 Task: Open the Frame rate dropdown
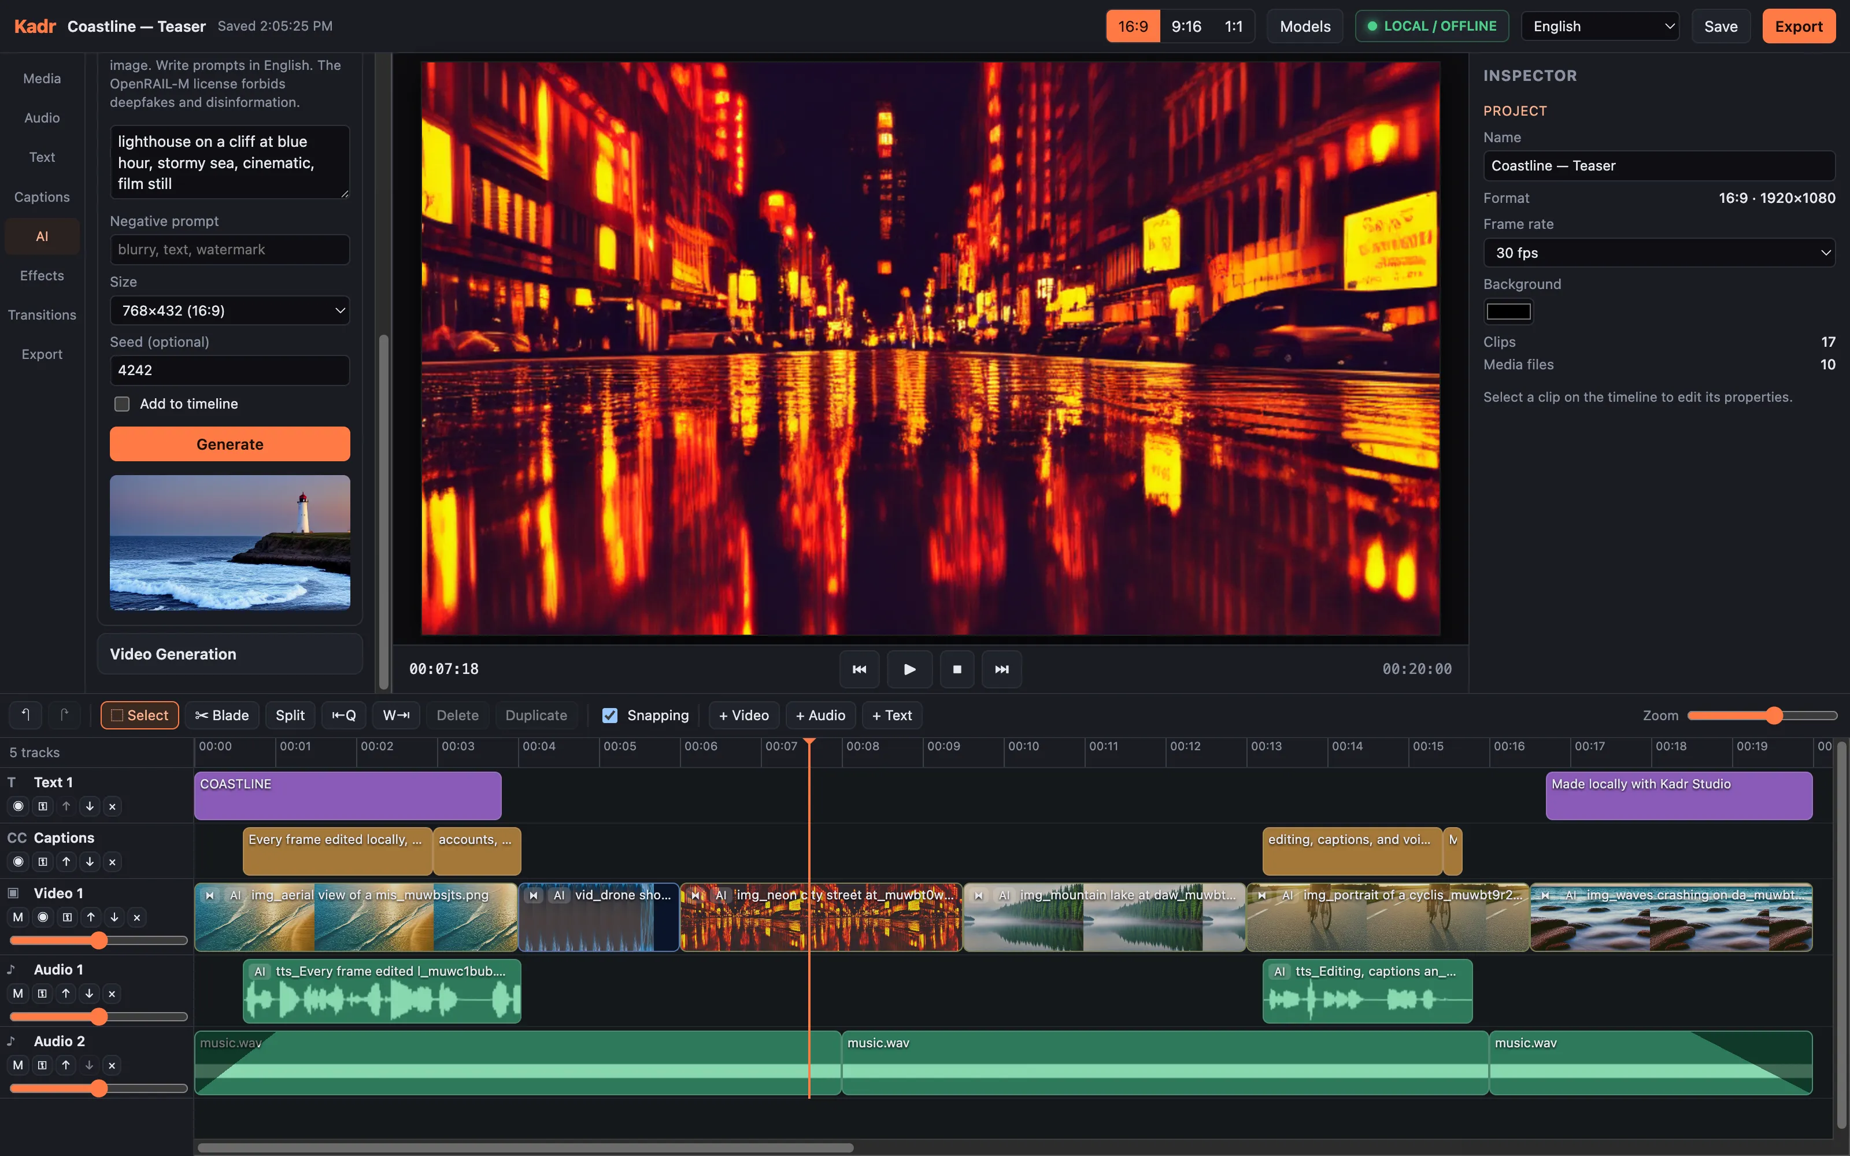1659,253
